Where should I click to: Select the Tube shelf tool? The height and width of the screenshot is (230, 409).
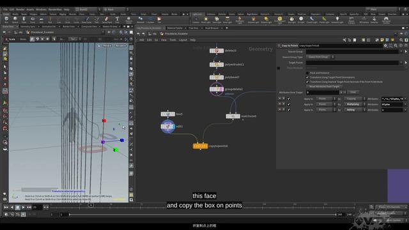point(24,20)
